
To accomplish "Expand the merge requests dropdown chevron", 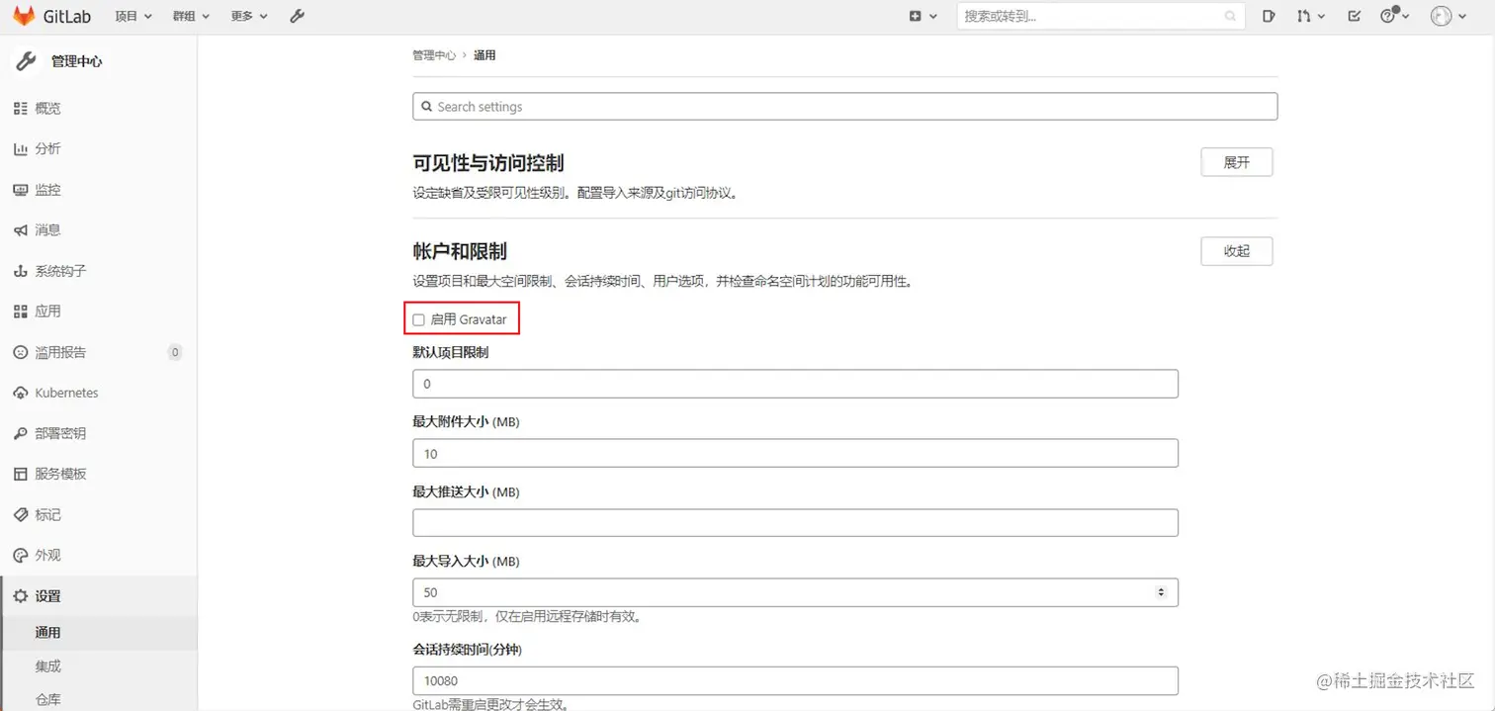I will [1321, 17].
